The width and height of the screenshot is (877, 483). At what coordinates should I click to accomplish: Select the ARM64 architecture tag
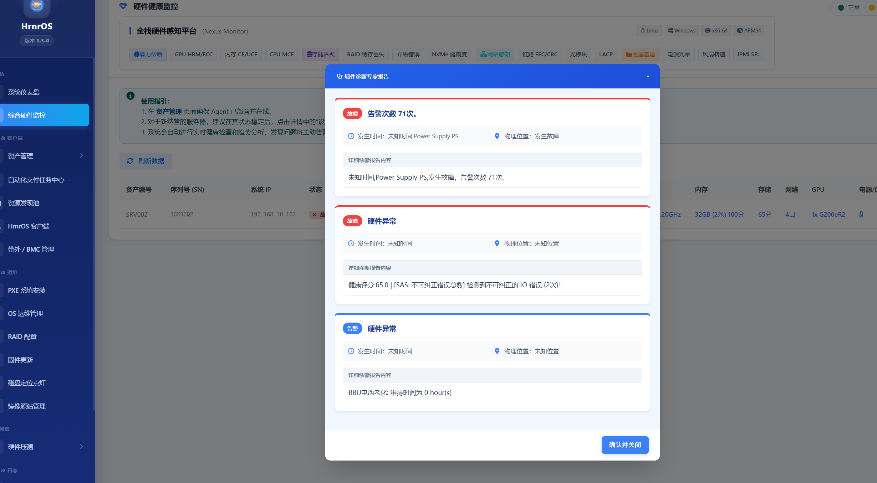click(749, 31)
